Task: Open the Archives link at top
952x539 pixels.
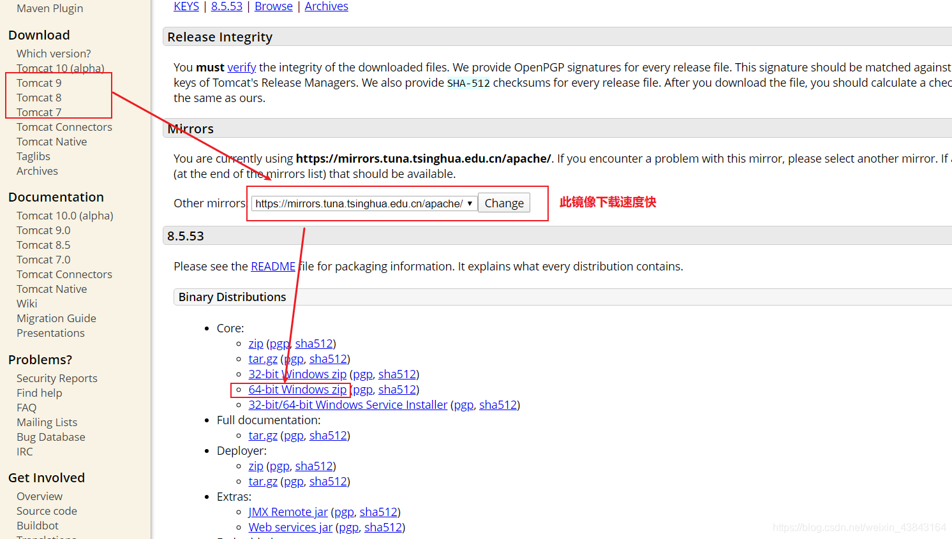Action: coord(327,6)
